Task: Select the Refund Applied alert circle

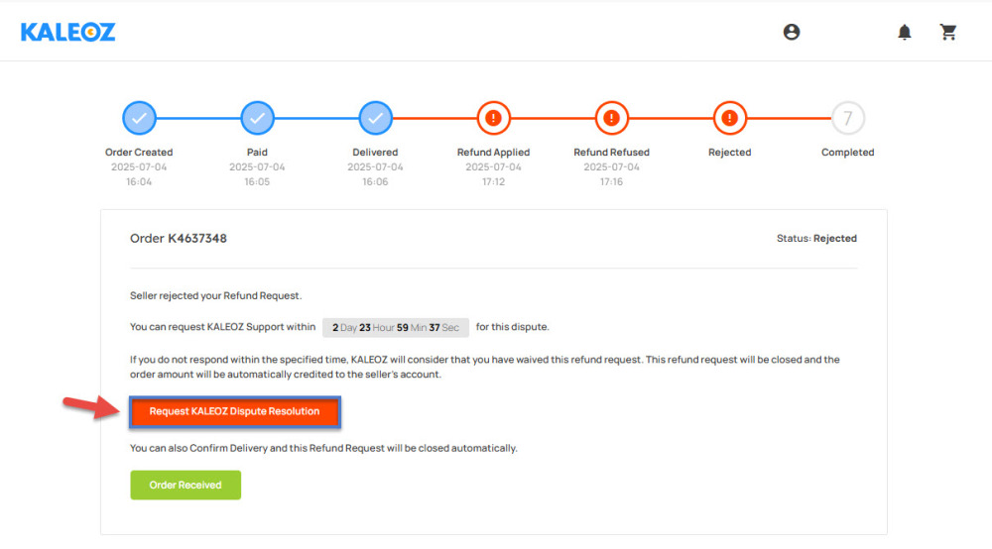Action: pyautogui.click(x=493, y=118)
